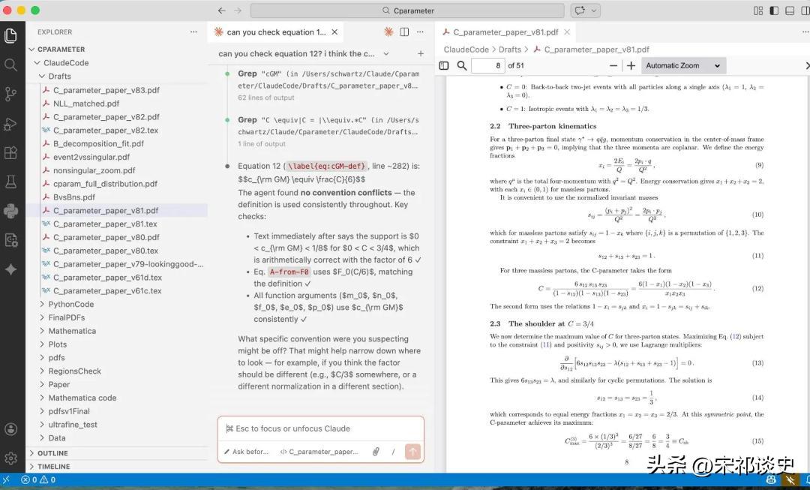Open the Explorer view in activity bar
The image size is (810, 490).
pyautogui.click(x=10, y=36)
